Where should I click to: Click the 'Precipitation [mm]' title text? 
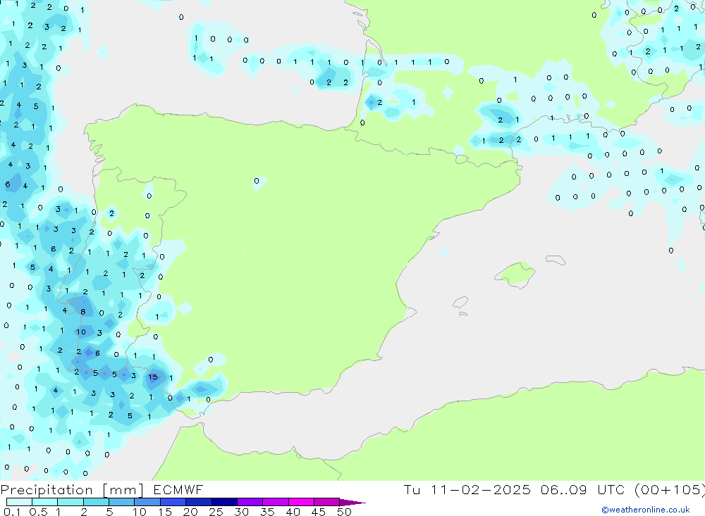(72, 489)
